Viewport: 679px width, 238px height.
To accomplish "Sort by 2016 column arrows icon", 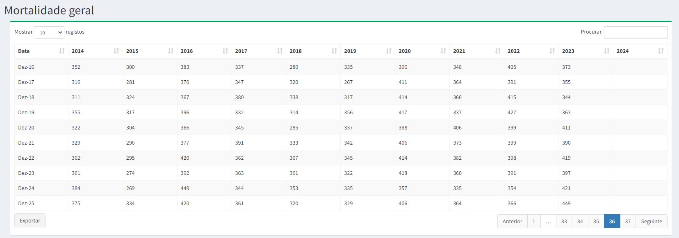I will pyautogui.click(x=226, y=51).
